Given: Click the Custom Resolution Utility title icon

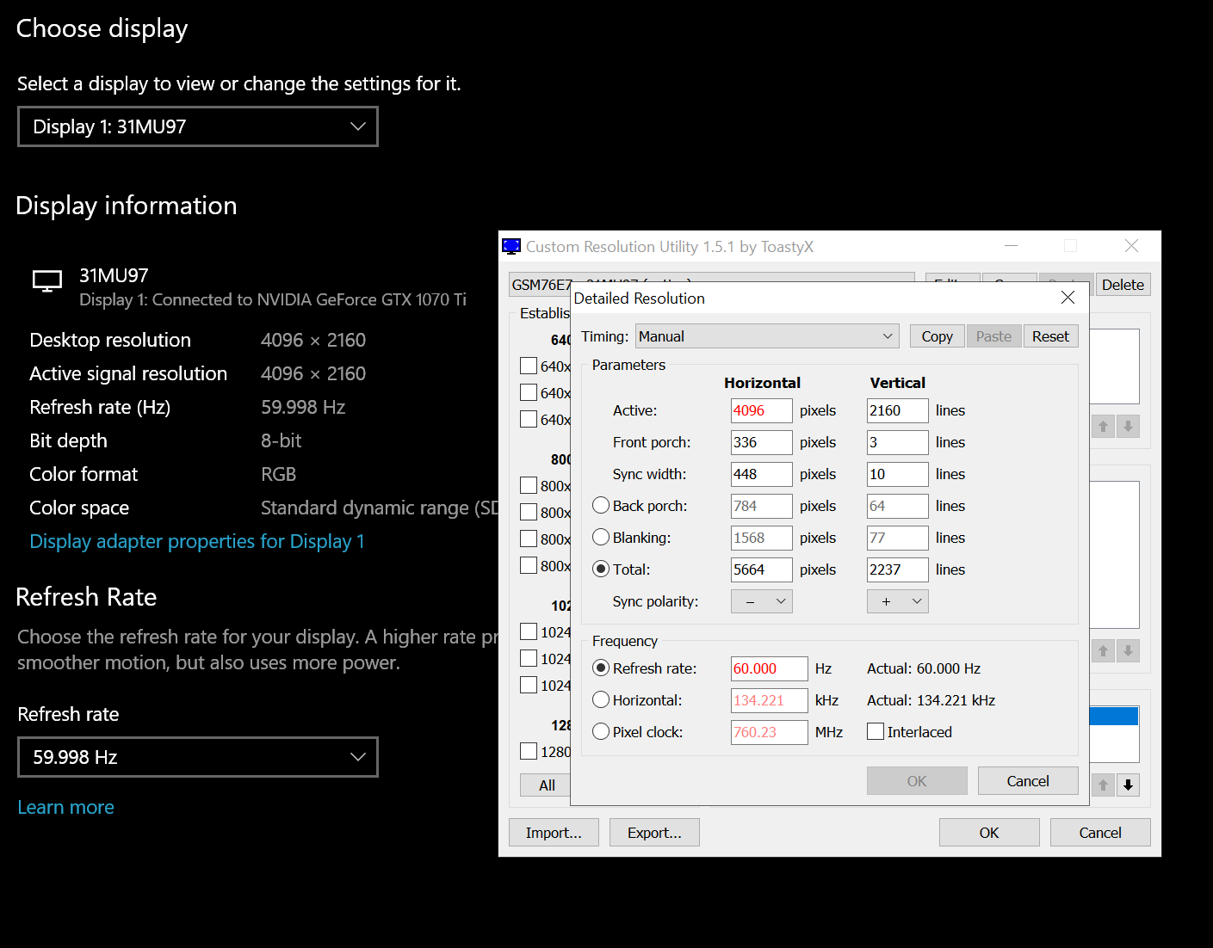Looking at the screenshot, I should 511,247.
